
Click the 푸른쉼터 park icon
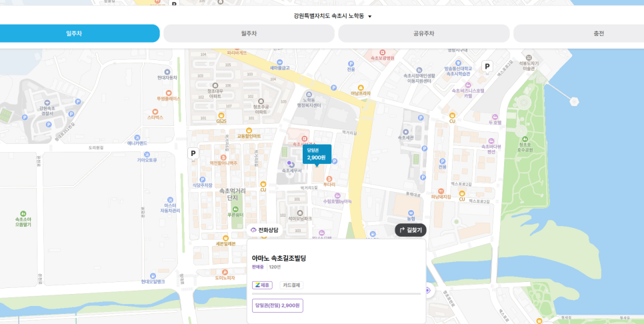coord(235,209)
